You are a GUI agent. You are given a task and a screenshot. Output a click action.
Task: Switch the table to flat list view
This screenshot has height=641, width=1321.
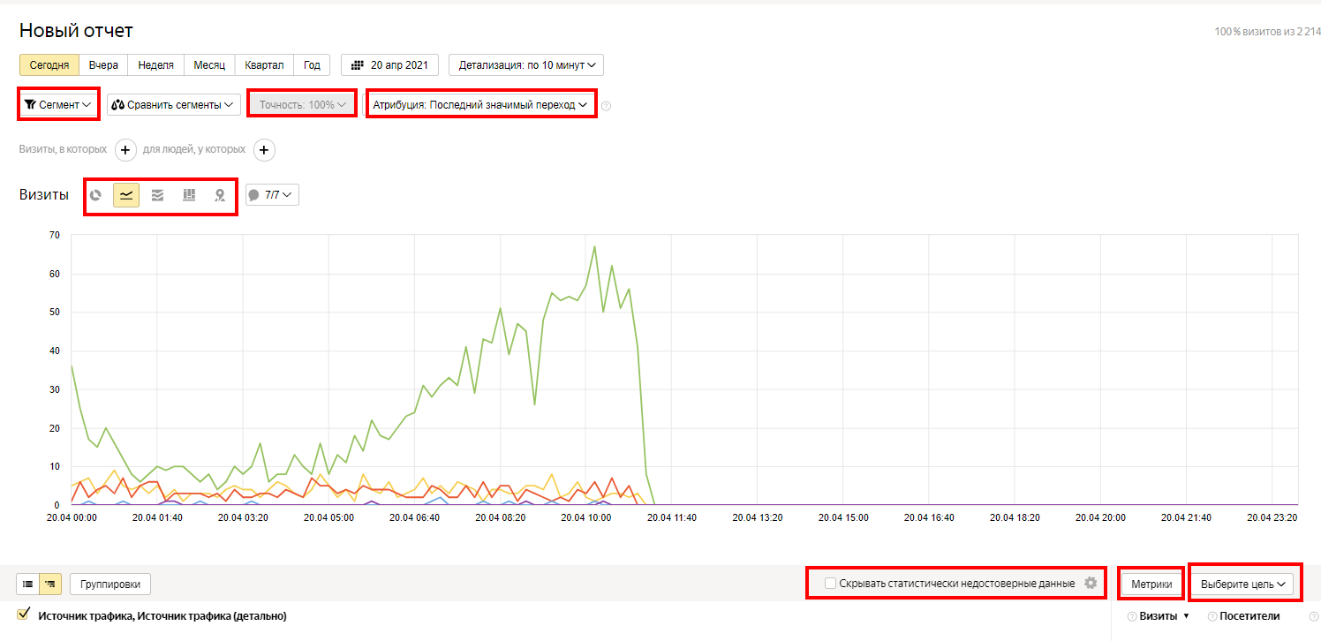point(27,584)
